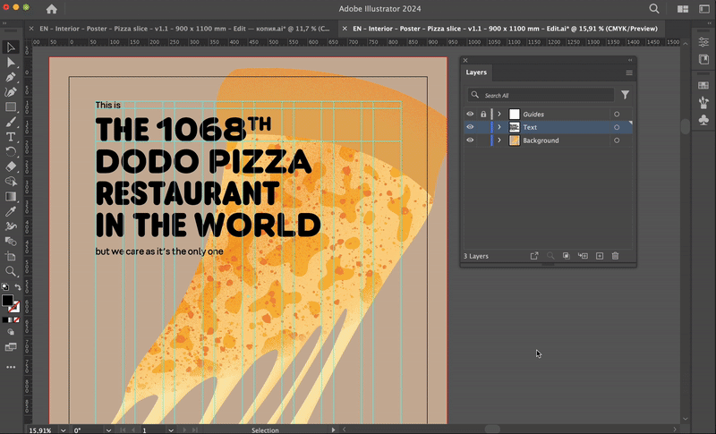Change screen mode at toolbar bottom
Viewport: 716px width, 434px height.
[x=11, y=347]
